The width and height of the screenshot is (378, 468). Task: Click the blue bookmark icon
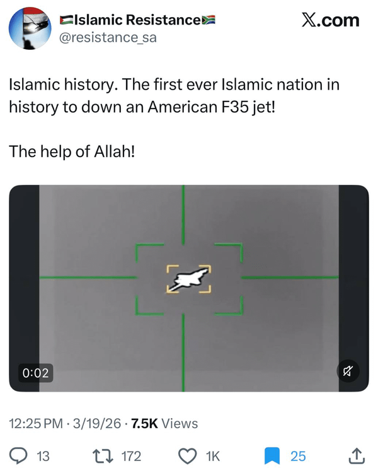tap(272, 455)
